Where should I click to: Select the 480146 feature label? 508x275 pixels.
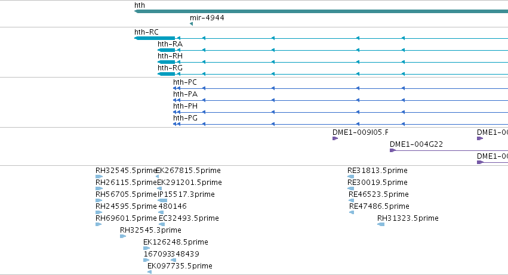pyautogui.click(x=173, y=206)
